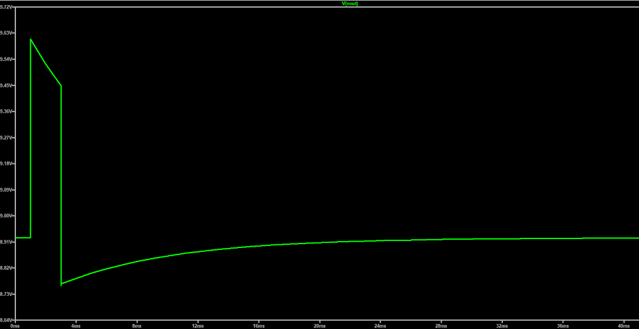Click the 9.00V vertical axis label
639x329 pixels.
[x=6, y=216]
